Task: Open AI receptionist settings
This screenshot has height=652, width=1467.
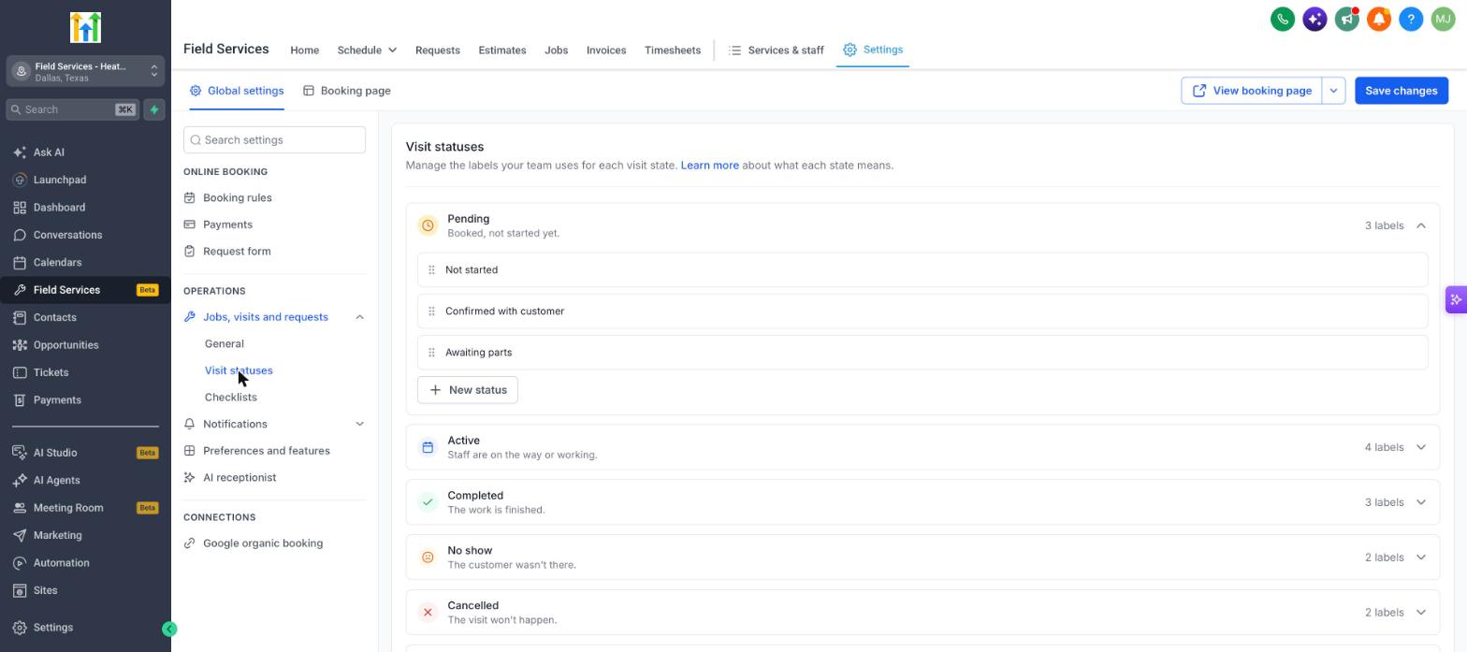Action: click(x=240, y=478)
